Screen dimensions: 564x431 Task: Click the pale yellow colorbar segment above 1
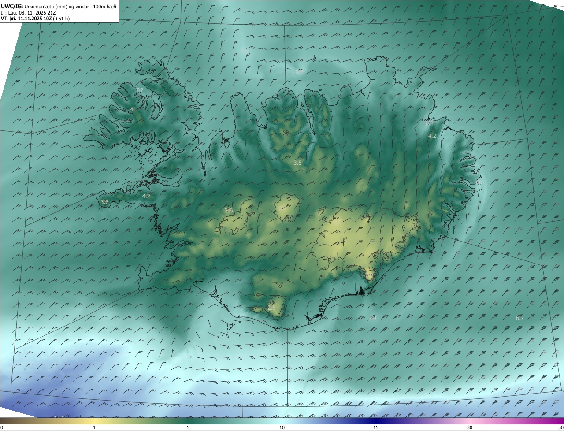point(94,421)
